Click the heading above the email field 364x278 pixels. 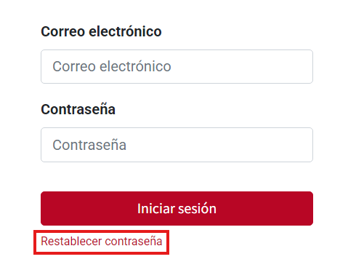pyautogui.click(x=101, y=31)
